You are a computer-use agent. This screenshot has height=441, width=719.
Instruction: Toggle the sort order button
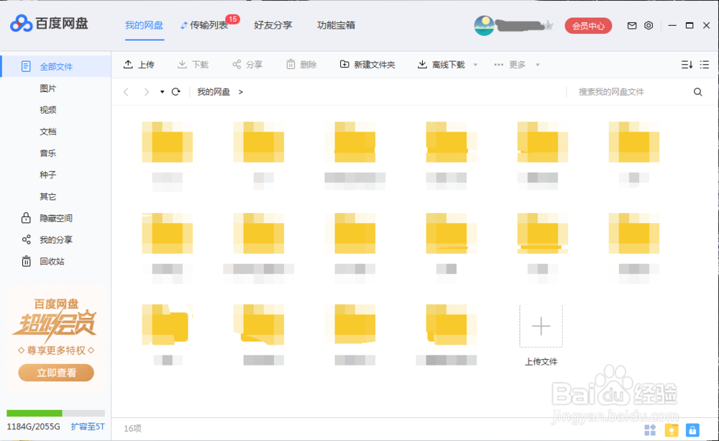pos(686,64)
